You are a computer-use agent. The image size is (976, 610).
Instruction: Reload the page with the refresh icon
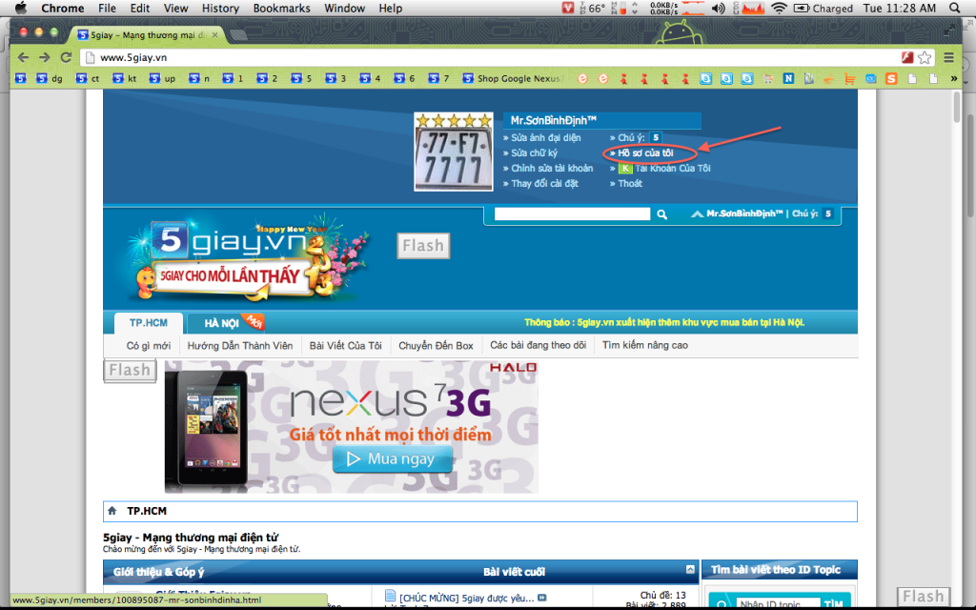click(67, 57)
